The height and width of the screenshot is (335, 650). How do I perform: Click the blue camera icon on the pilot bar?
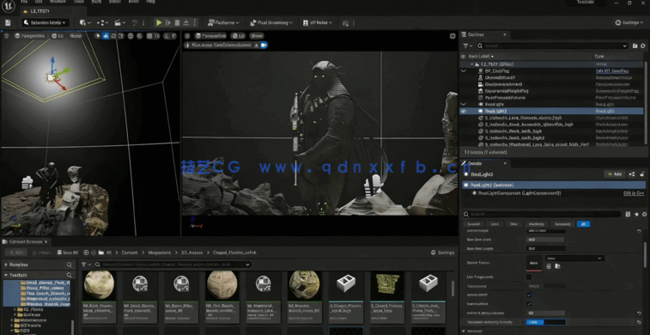point(264,45)
